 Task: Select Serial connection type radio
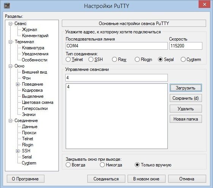click(x=160, y=60)
